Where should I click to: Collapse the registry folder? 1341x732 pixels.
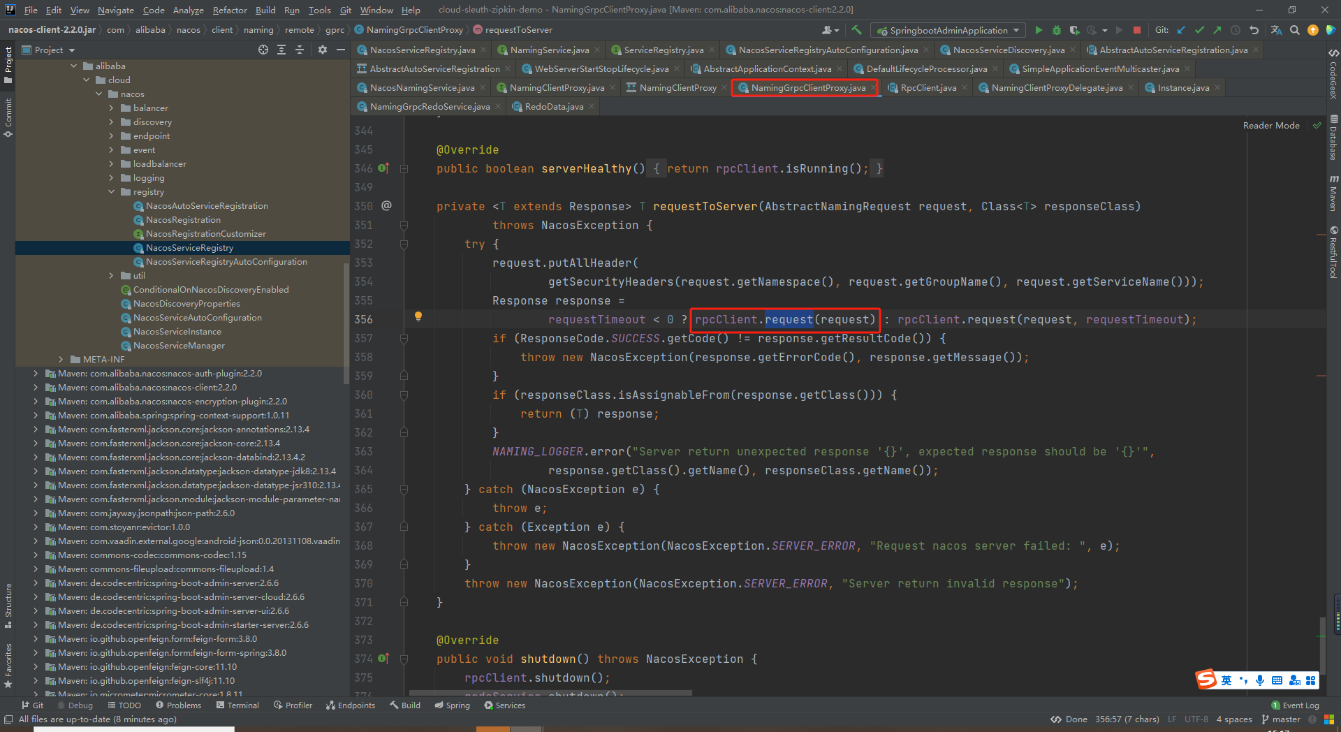coord(111,192)
